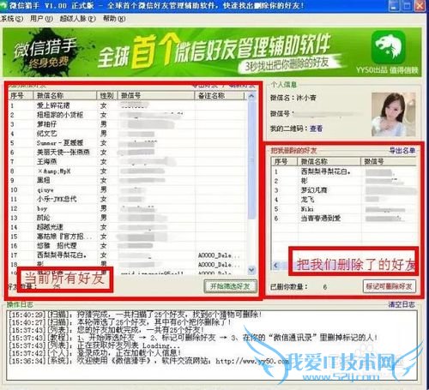Start filtering with 开始筛选好友 button
429x390 pixels.
click(x=230, y=286)
